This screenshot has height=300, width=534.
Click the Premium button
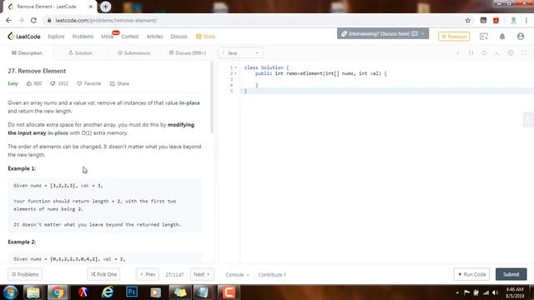point(454,37)
